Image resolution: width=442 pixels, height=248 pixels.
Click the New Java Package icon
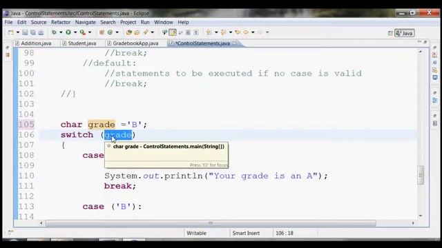click(x=102, y=32)
